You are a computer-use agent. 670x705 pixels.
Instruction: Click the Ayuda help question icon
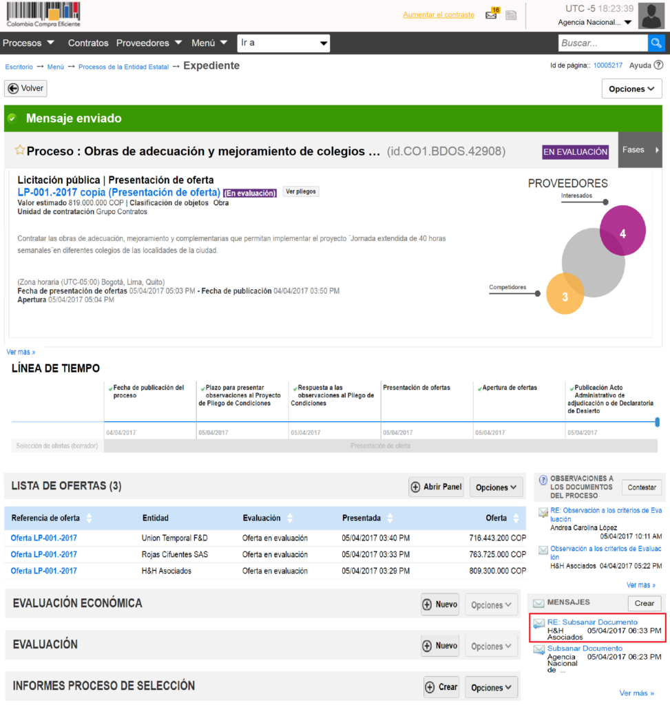pos(658,65)
